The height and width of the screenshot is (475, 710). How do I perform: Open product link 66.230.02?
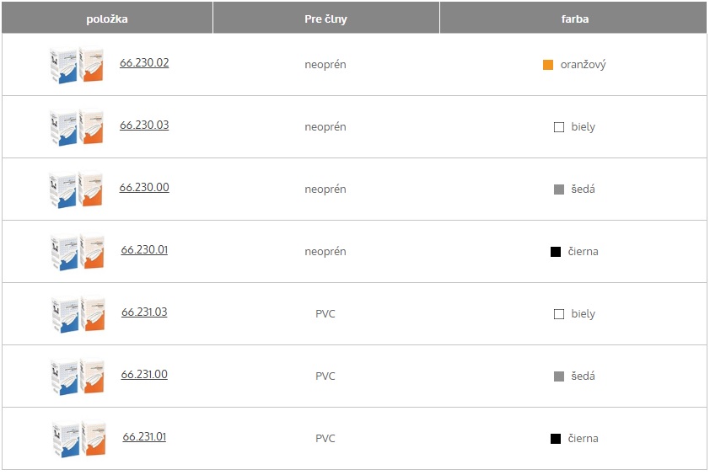pyautogui.click(x=144, y=63)
